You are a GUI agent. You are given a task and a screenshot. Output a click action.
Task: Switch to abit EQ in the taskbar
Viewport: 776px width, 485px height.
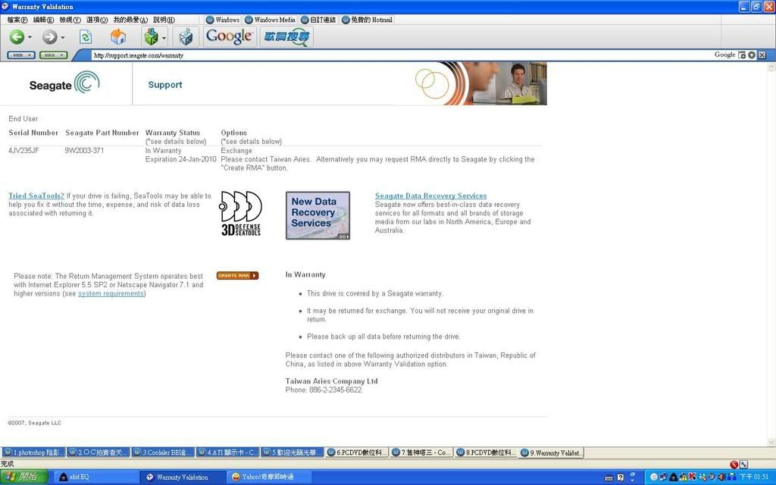[95, 477]
